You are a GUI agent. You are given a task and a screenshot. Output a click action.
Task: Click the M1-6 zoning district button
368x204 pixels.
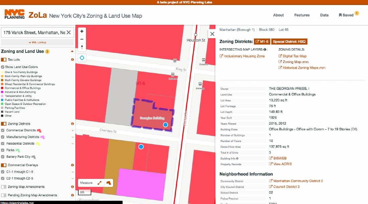[262, 42]
